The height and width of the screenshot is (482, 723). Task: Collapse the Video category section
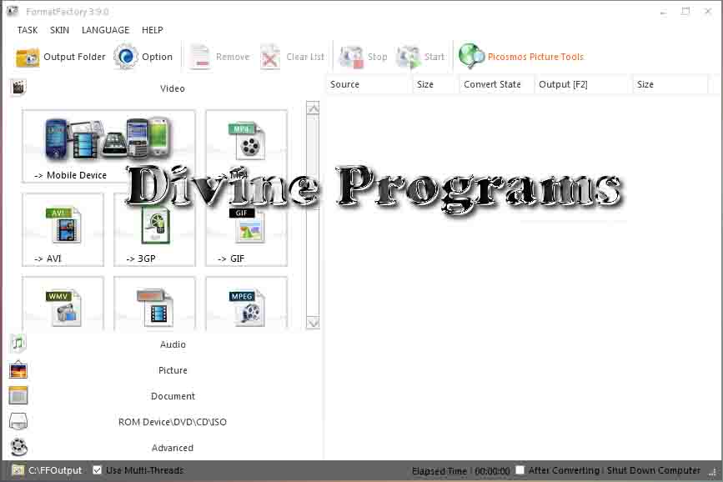pyautogui.click(x=172, y=88)
